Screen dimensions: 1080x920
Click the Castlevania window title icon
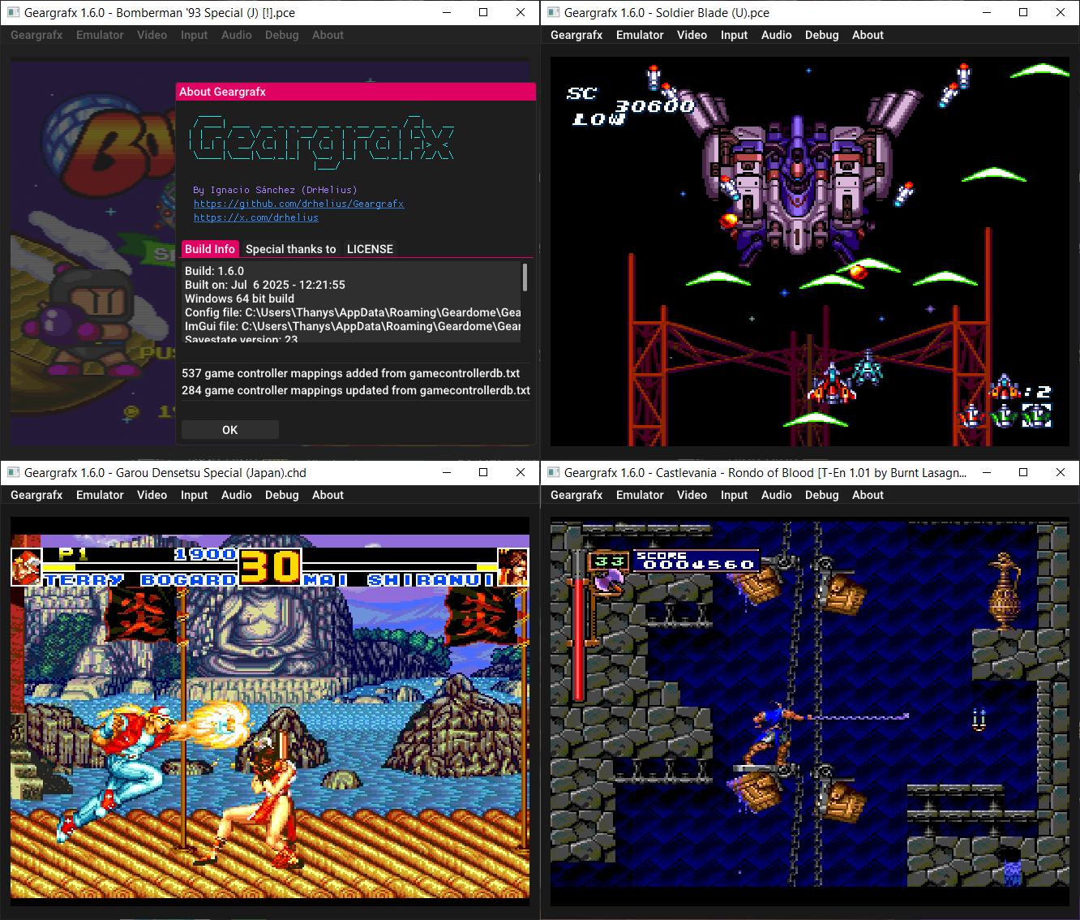pyautogui.click(x=554, y=472)
